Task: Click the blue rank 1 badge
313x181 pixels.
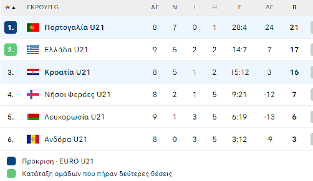Action: pyautogui.click(x=11, y=27)
